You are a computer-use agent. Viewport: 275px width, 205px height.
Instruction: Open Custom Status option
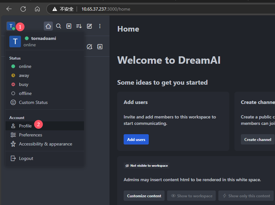[x=45, y=102]
